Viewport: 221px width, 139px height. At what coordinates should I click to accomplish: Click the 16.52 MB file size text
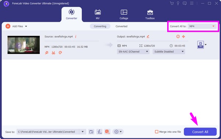point(82,47)
